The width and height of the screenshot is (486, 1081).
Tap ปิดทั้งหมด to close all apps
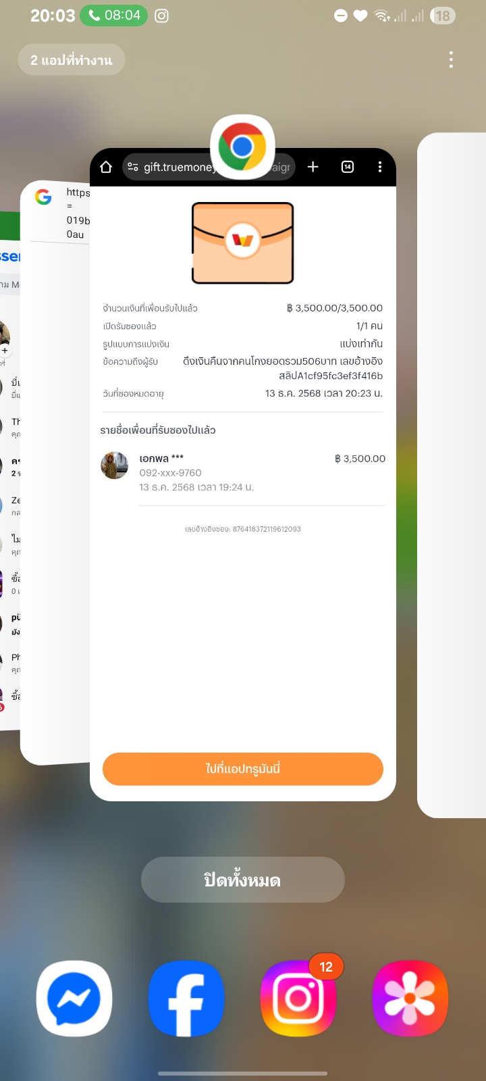point(243,880)
